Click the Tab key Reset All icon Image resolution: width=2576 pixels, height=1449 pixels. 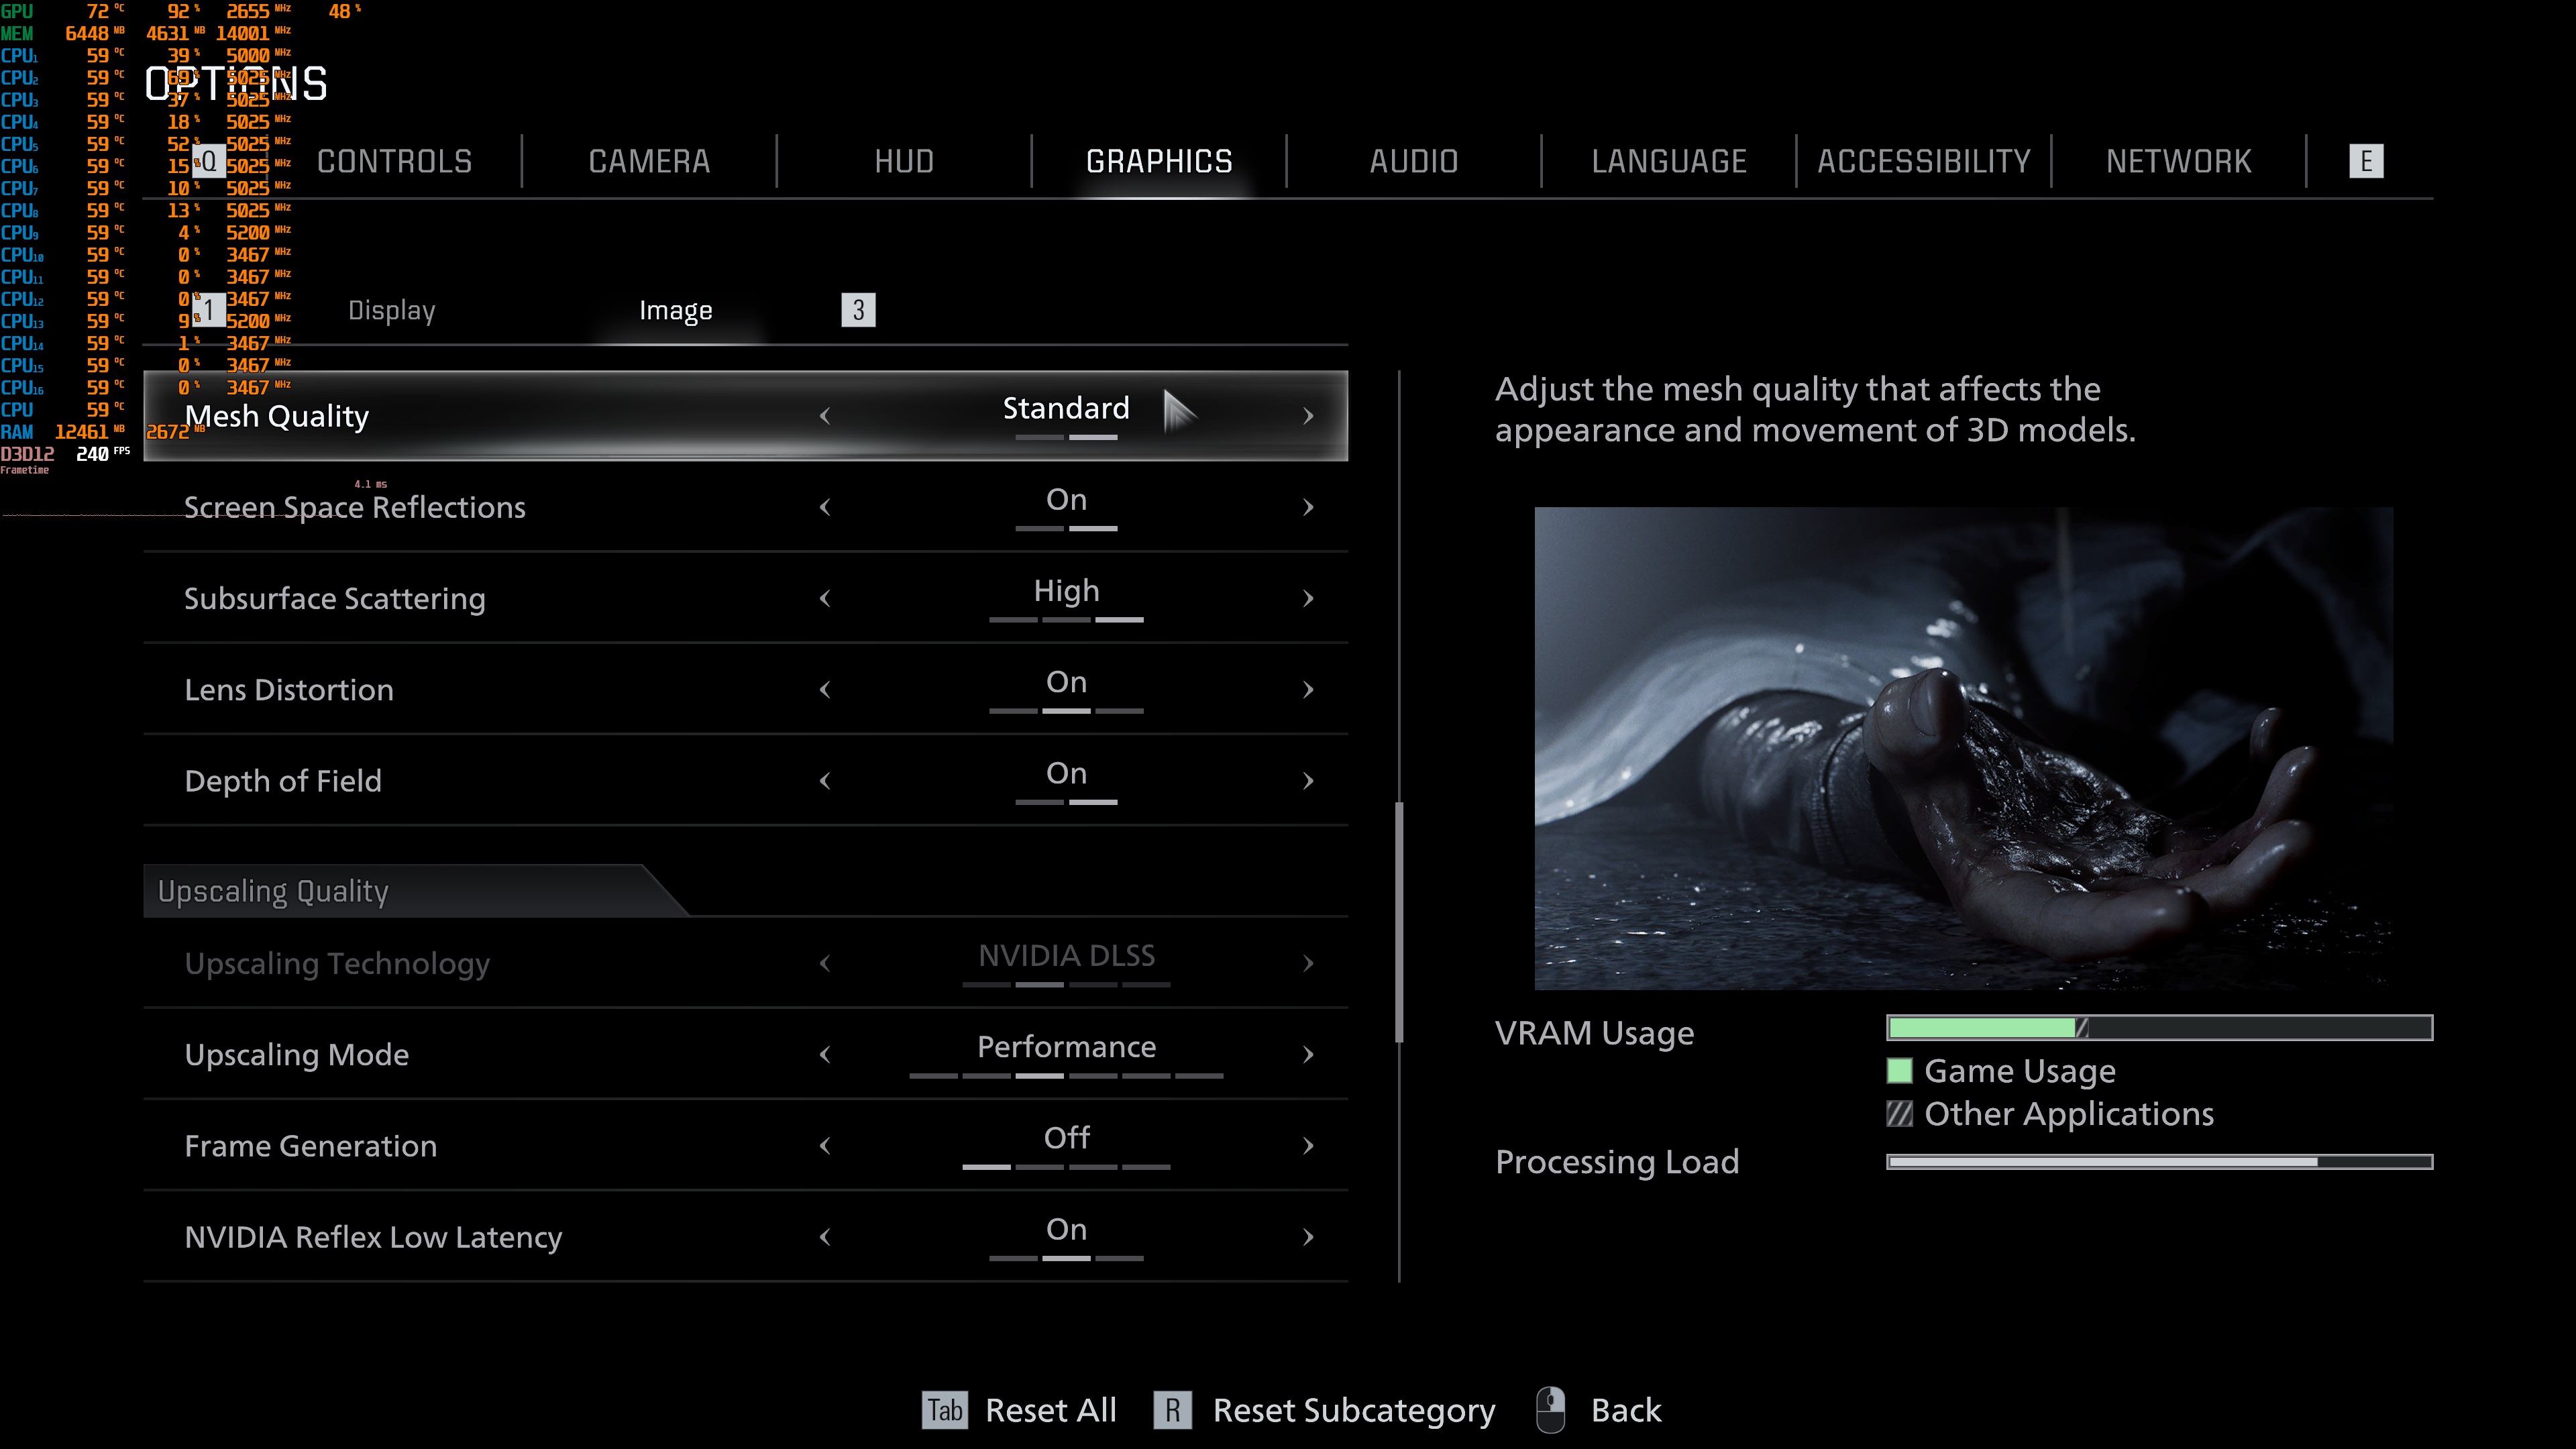click(x=944, y=1410)
